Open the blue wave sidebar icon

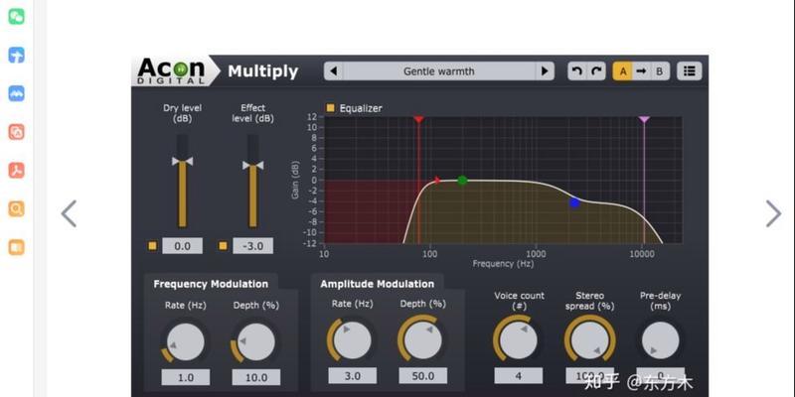16,93
